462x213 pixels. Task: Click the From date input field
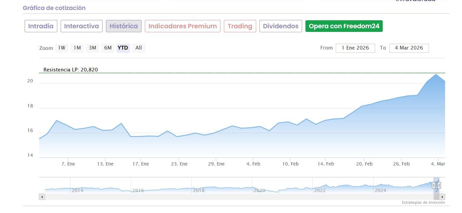click(355, 48)
